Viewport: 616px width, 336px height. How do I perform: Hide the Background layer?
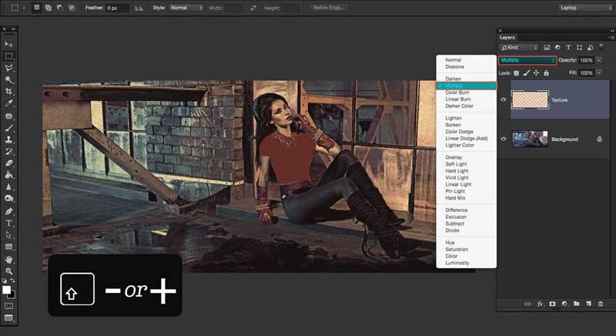tap(504, 139)
